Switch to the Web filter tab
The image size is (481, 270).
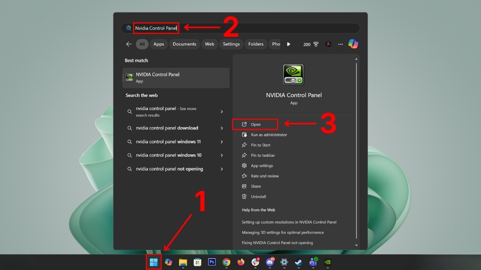click(210, 44)
